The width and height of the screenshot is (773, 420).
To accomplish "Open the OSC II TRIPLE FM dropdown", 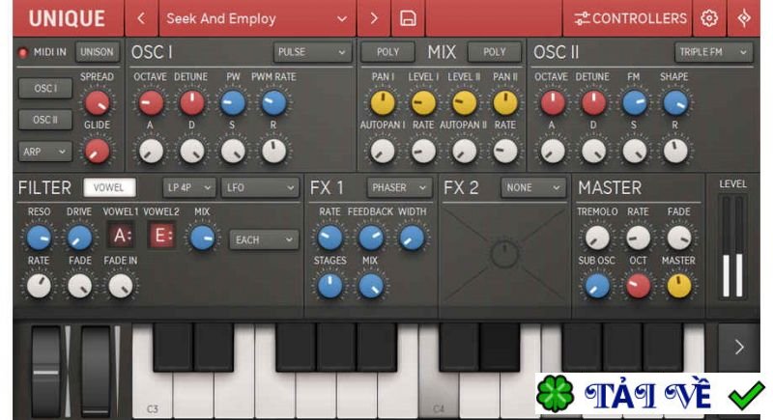I will 713,52.
